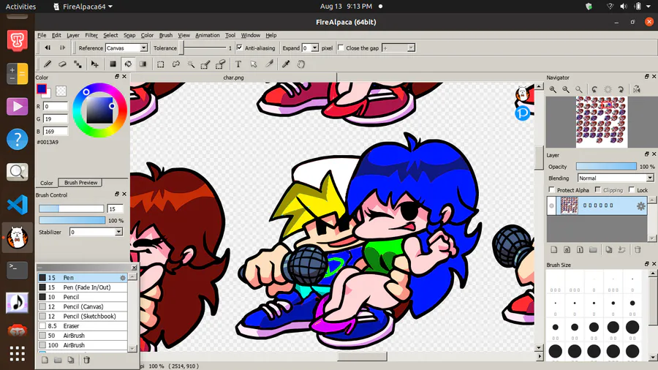Select the Gradient tool
This screenshot has width=658, height=370.
click(x=143, y=64)
